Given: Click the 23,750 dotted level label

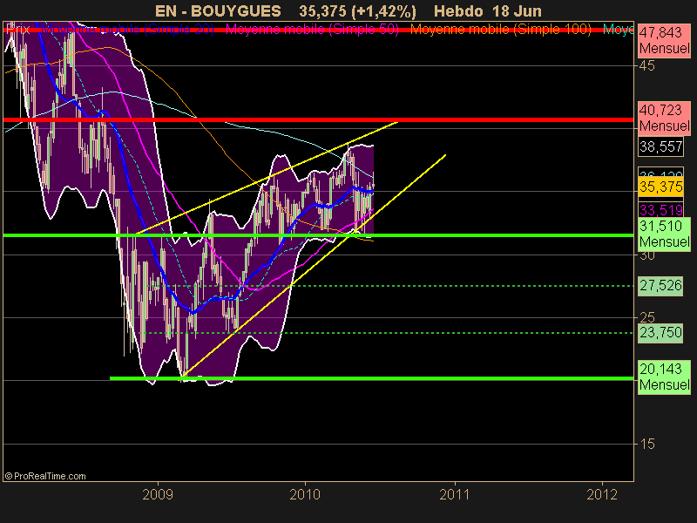Looking at the screenshot, I should (661, 333).
